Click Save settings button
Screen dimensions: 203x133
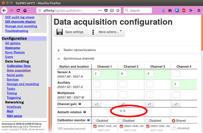(x=70, y=32)
